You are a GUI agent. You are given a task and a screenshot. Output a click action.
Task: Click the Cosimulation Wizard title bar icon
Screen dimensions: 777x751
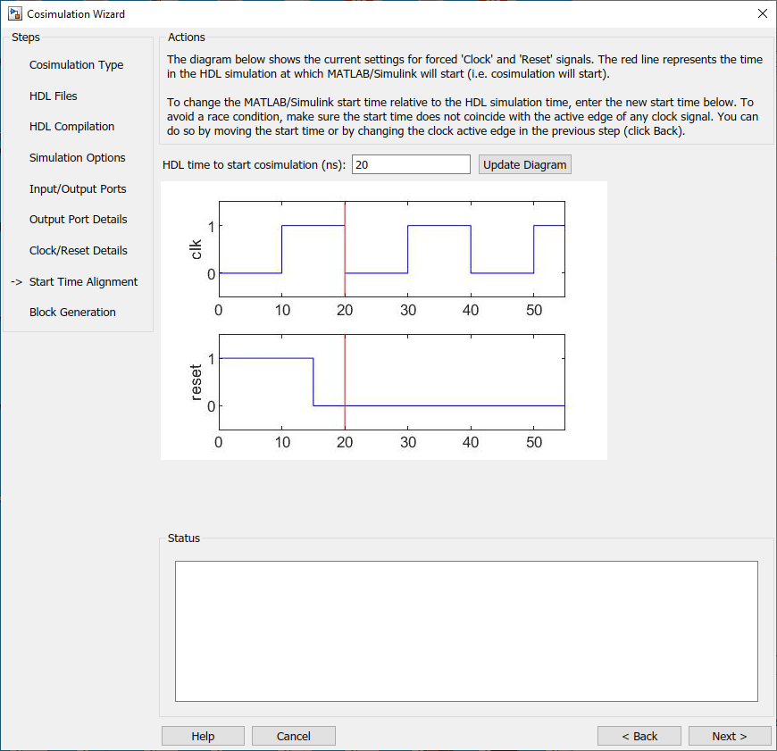(x=14, y=13)
